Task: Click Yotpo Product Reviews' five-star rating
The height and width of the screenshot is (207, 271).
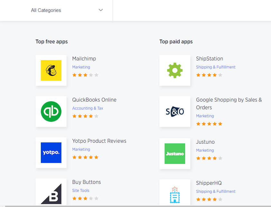Action: 86,157
